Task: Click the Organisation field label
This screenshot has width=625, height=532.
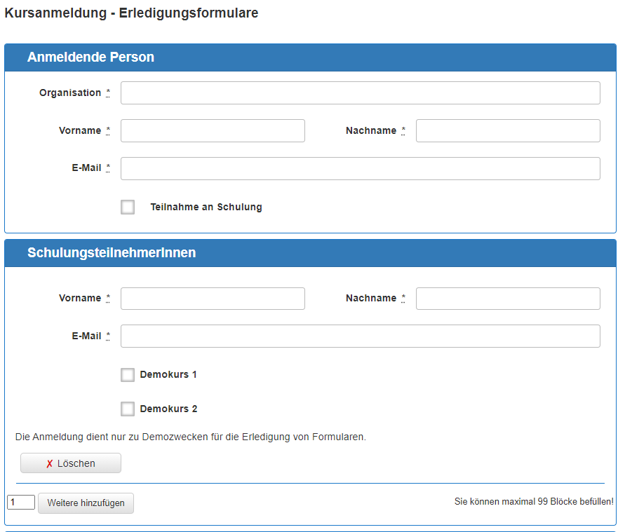Action: pos(70,93)
